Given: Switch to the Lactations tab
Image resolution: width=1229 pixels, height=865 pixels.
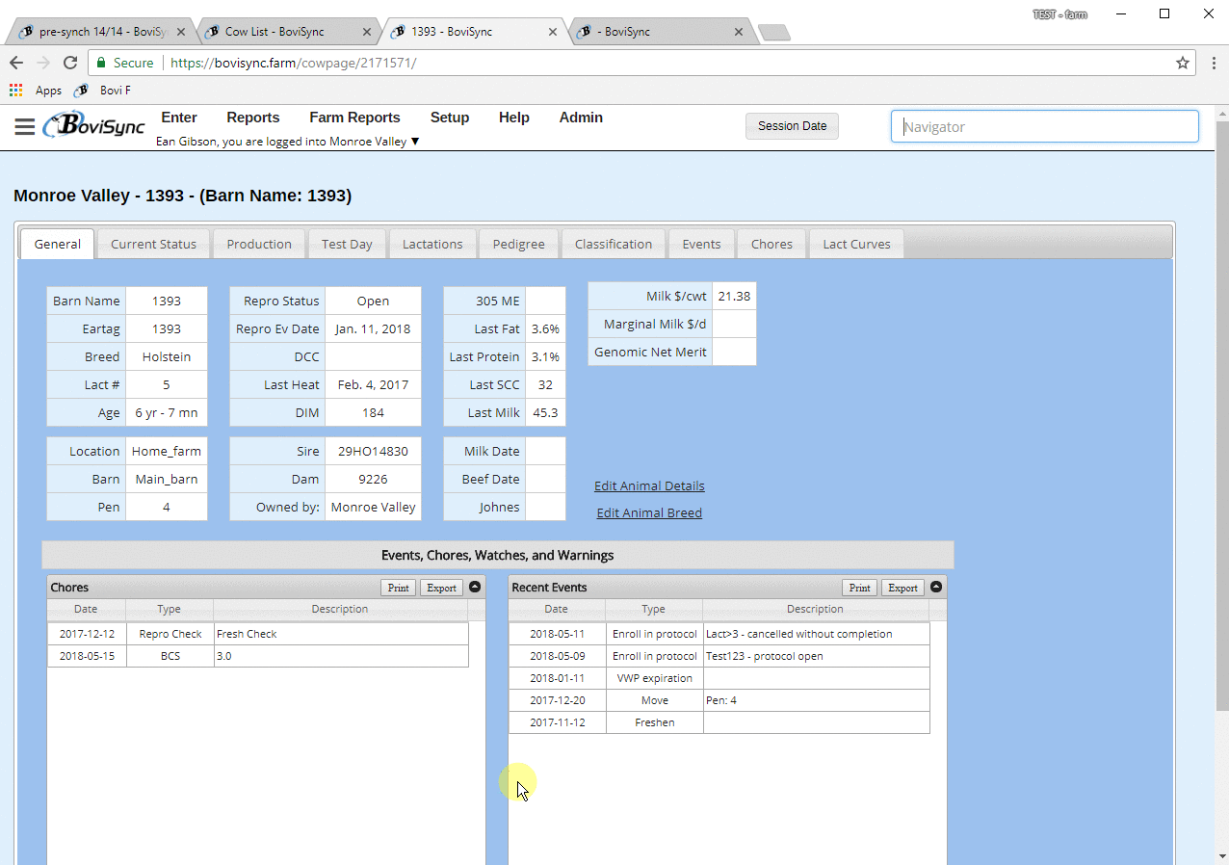Looking at the screenshot, I should [x=432, y=244].
